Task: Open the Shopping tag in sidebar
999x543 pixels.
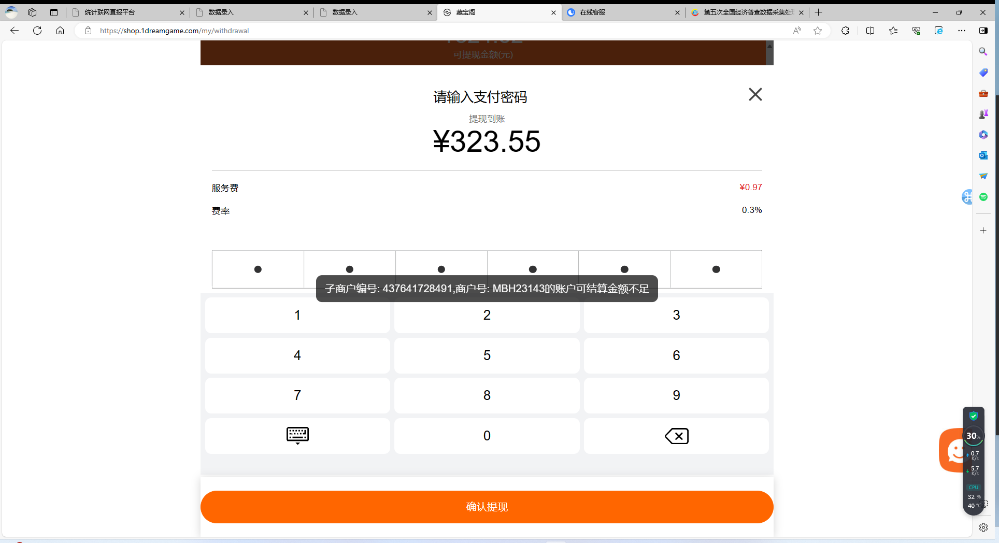Action: [x=983, y=73]
